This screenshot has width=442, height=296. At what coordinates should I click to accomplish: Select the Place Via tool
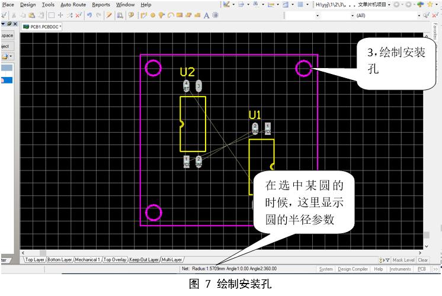pyautogui.click(x=162, y=15)
